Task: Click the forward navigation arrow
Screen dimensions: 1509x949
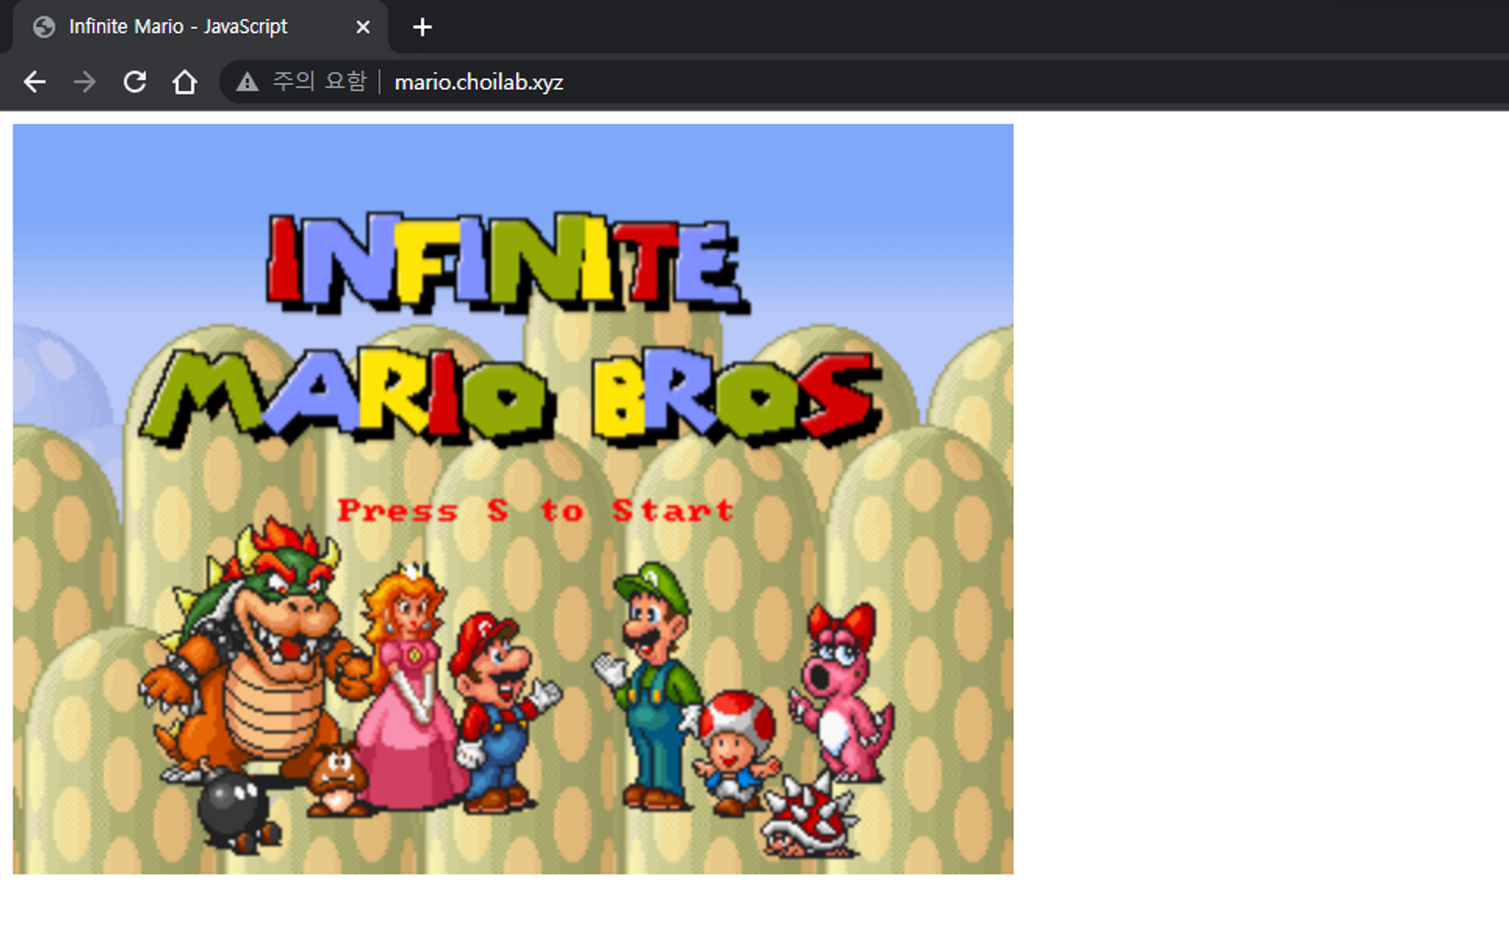Action: click(85, 81)
